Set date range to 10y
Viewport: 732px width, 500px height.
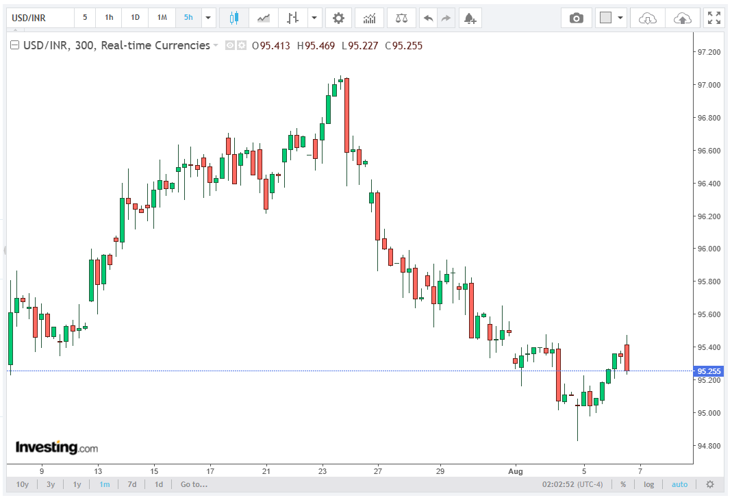[x=23, y=484]
